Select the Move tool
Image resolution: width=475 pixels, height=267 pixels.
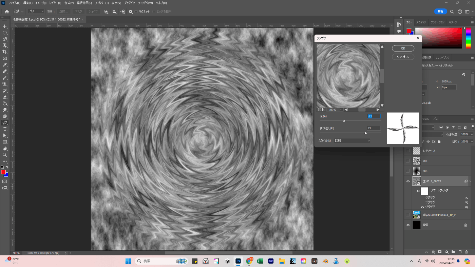click(5, 26)
